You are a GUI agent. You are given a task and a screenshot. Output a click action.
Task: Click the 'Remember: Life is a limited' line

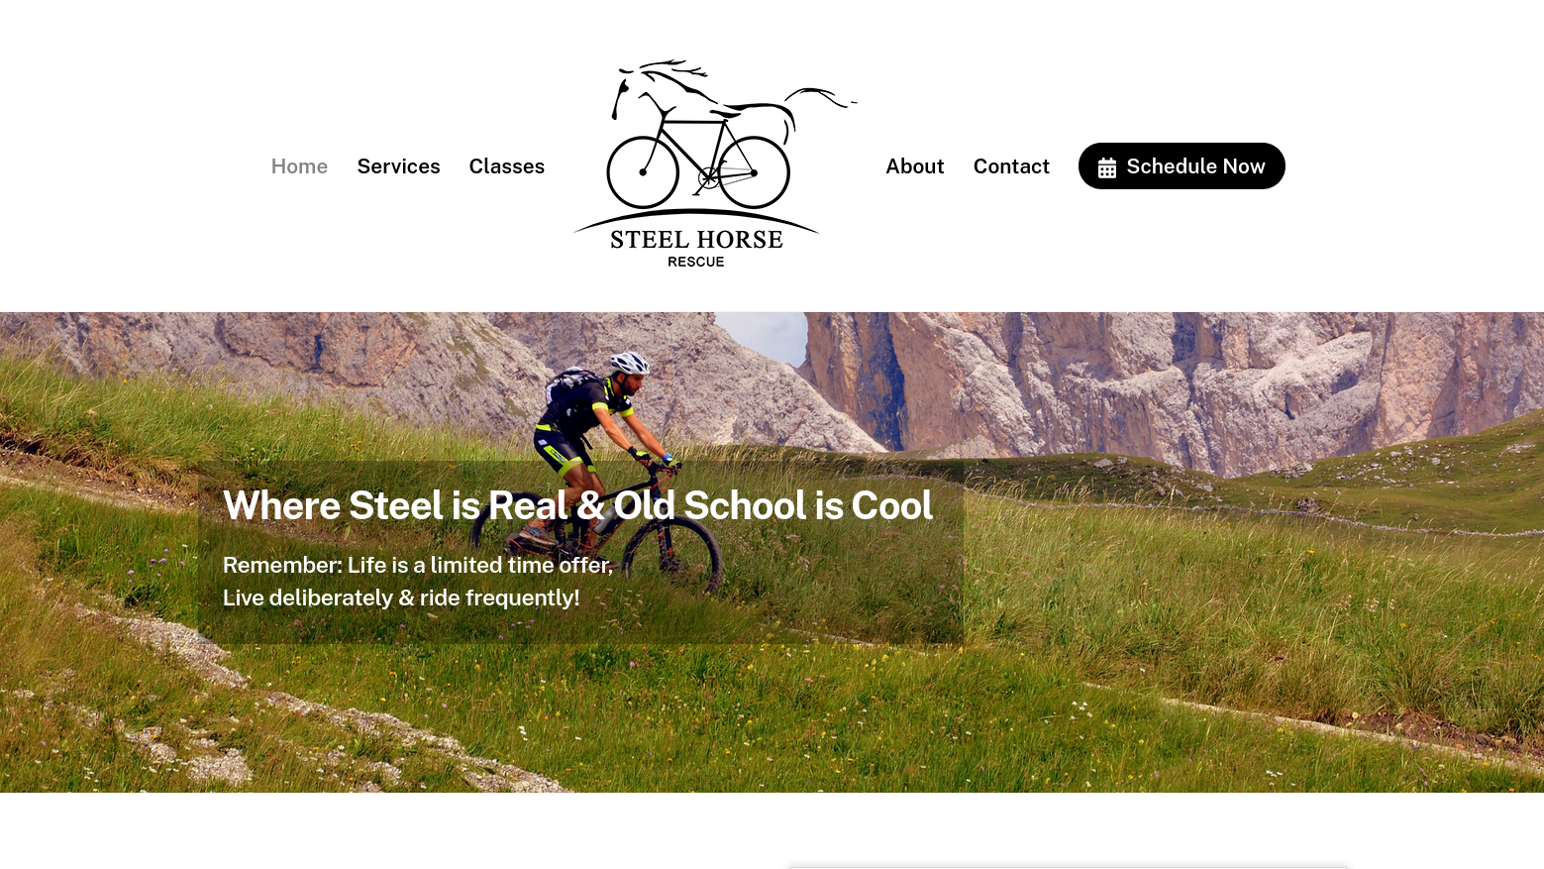coord(418,565)
